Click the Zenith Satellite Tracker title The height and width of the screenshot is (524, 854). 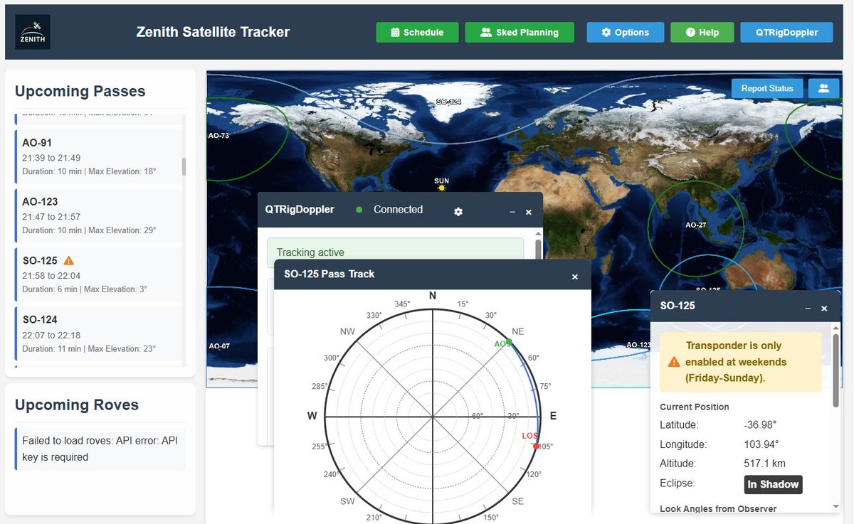click(213, 32)
